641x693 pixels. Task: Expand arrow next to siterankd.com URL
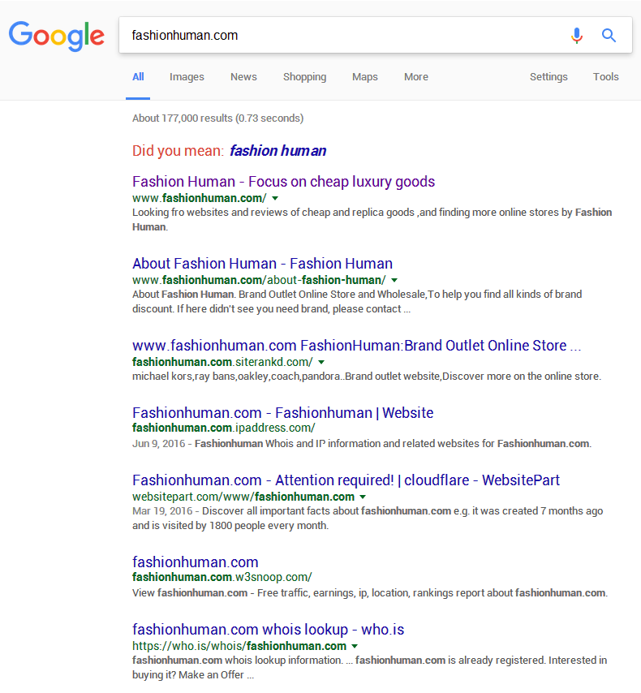(321, 363)
